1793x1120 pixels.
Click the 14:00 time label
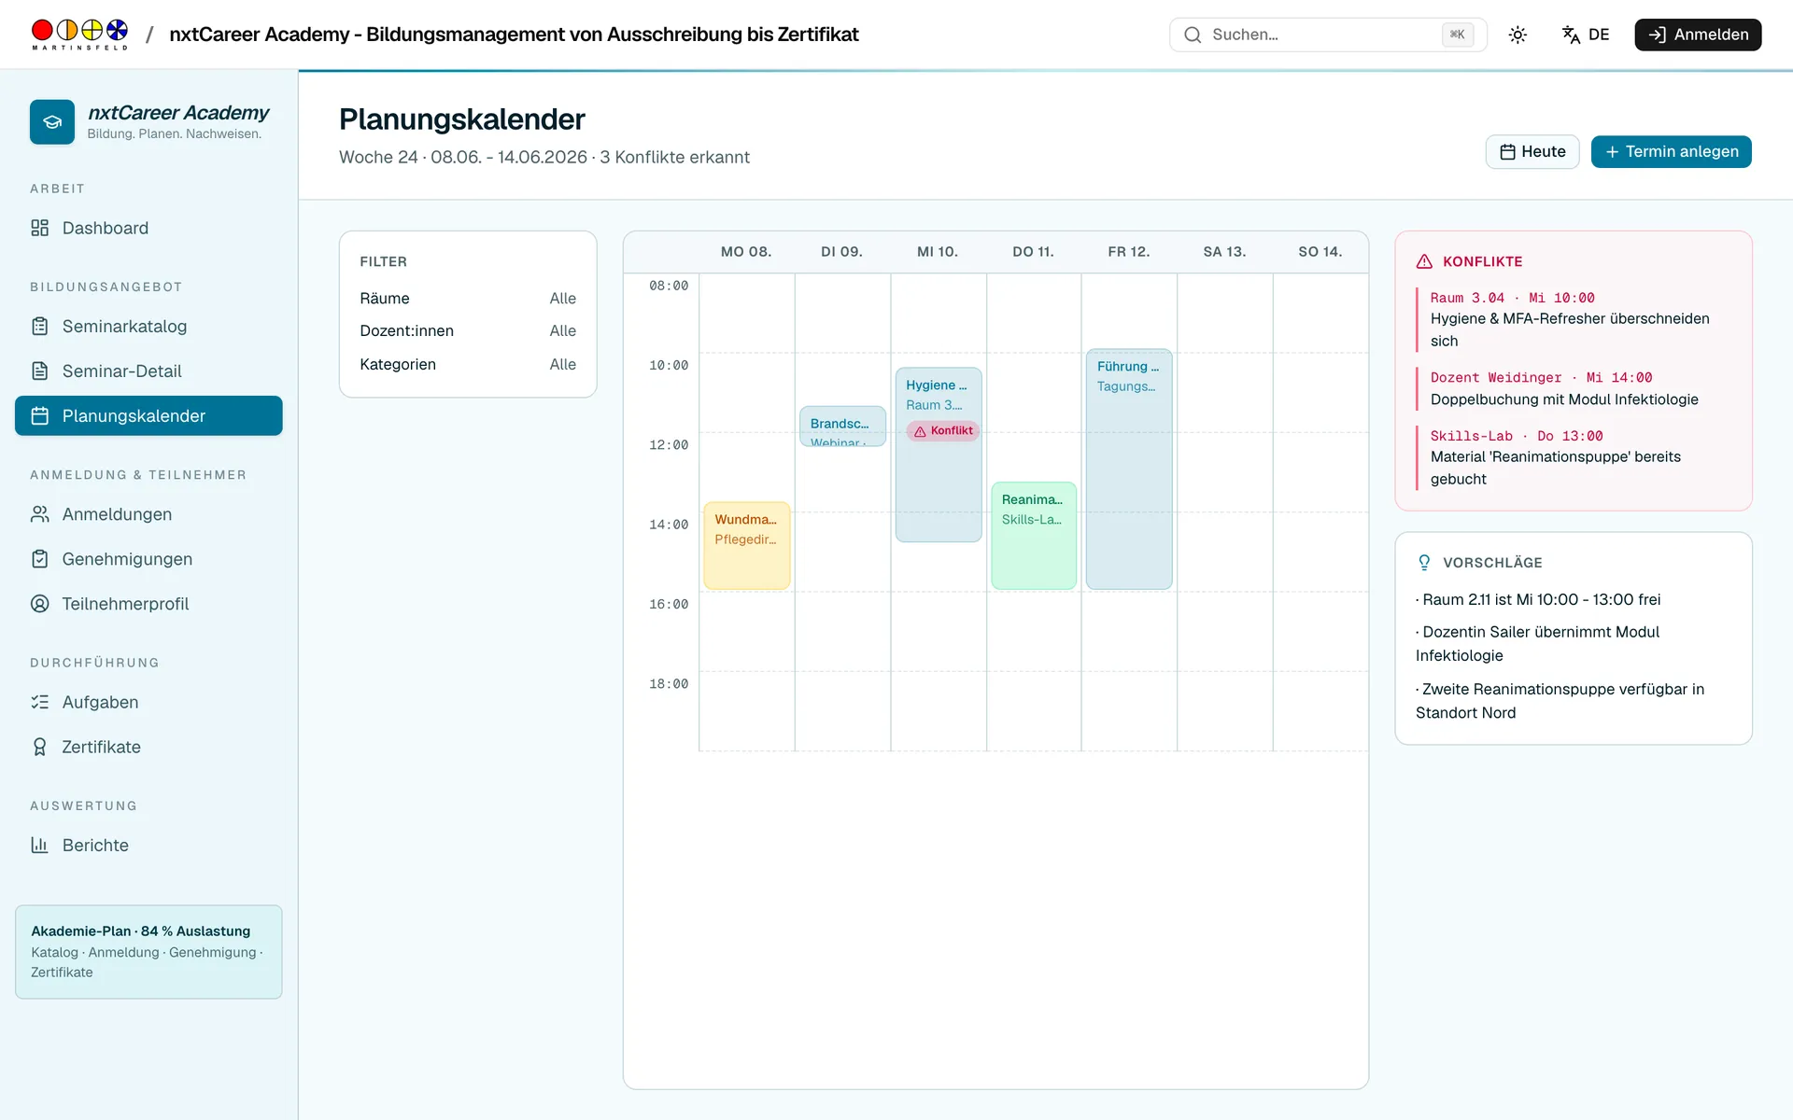[x=669, y=525]
